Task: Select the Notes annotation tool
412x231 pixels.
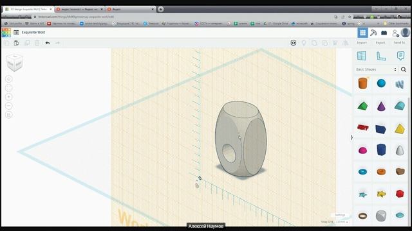Action: 400,56
